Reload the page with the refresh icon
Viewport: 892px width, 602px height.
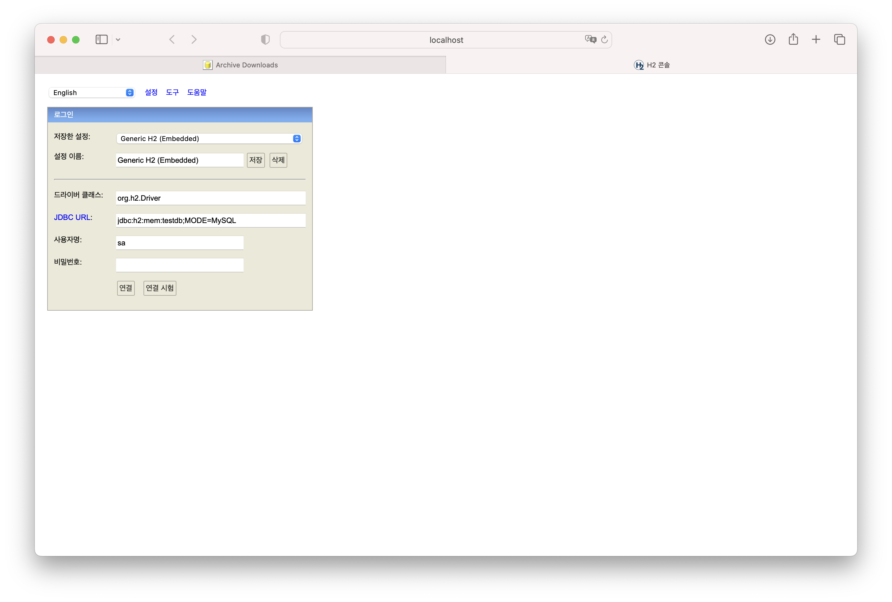(604, 39)
